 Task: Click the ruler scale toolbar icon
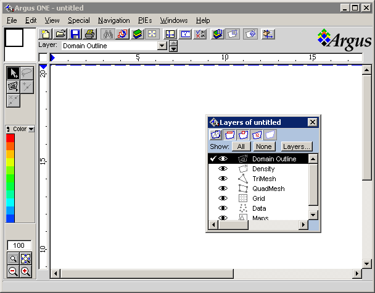[185, 34]
